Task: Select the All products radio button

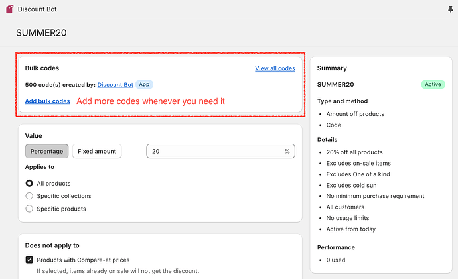Action: tap(29, 183)
